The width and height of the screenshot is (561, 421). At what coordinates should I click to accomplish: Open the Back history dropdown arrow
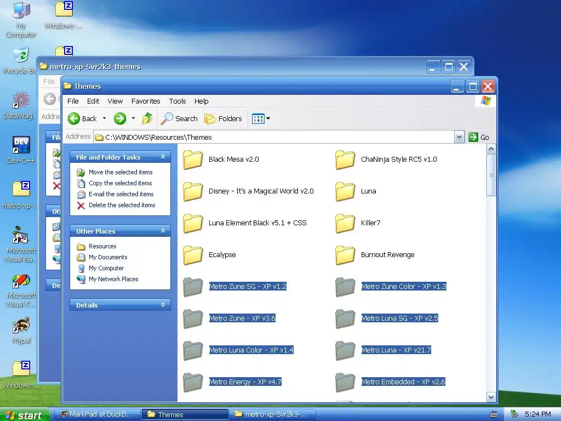(104, 118)
